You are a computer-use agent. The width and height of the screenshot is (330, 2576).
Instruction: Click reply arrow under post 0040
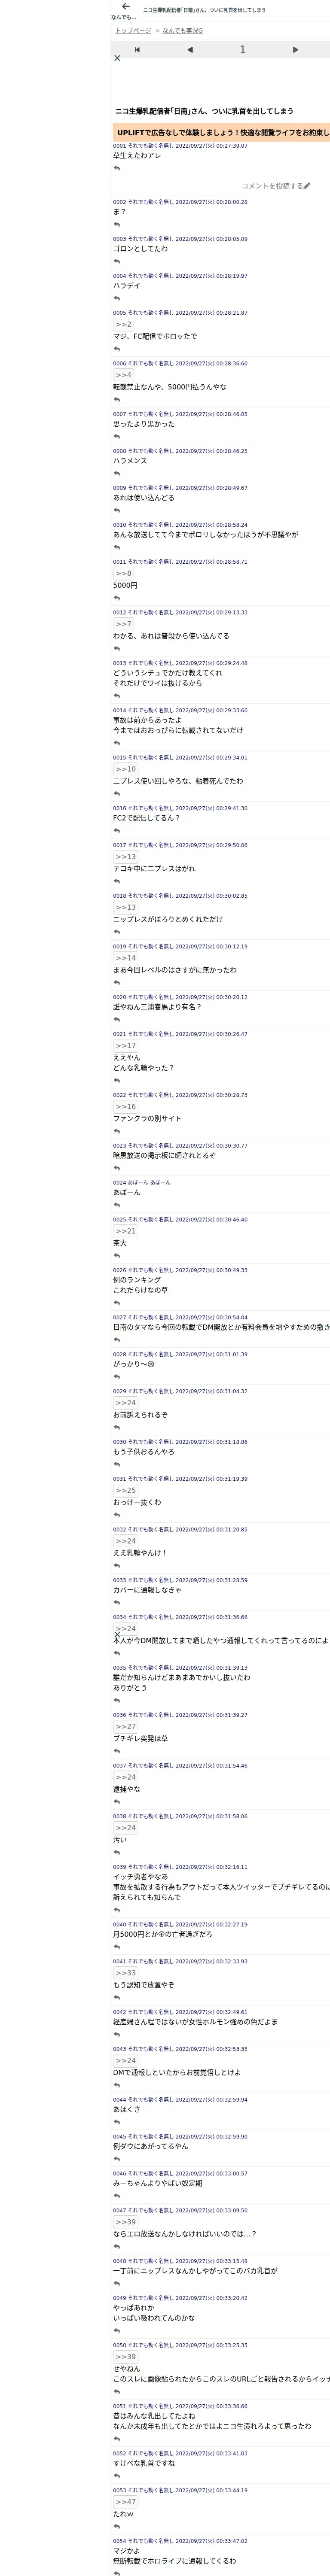[x=117, y=1947]
